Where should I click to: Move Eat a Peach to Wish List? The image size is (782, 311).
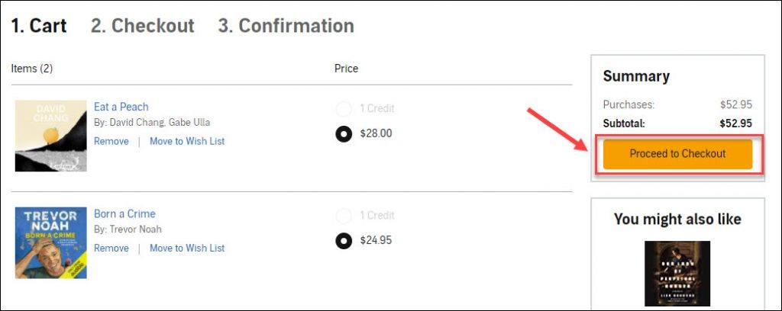click(x=187, y=141)
